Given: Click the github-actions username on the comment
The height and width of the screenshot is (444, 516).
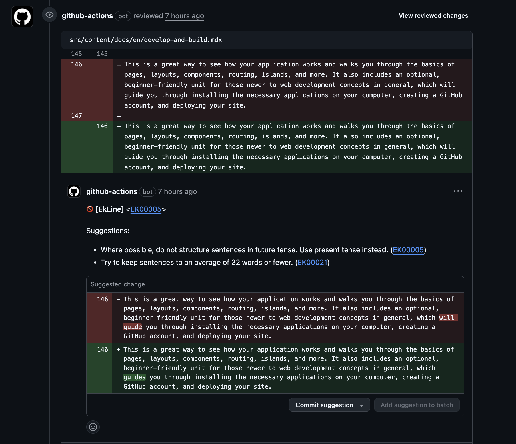Looking at the screenshot, I should click(x=111, y=191).
